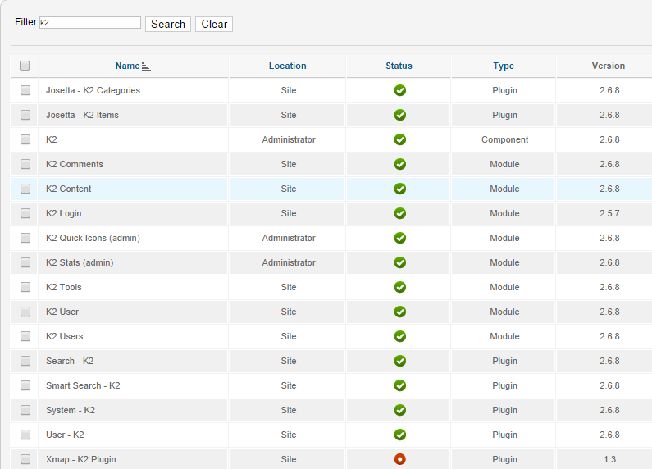This screenshot has width=652, height=469.
Task: Click the K2 Login version 2.5.7 cell
Action: coord(609,213)
